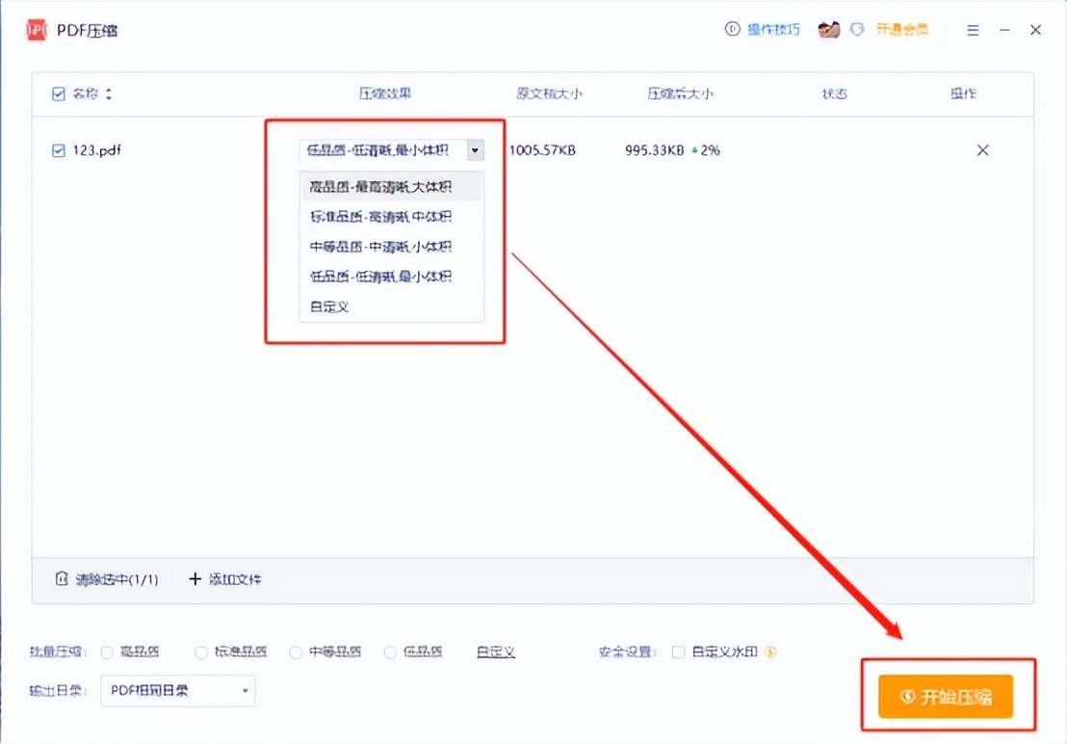Open the hamburger menu in the title bar
This screenshot has width=1067, height=744.
click(x=975, y=29)
